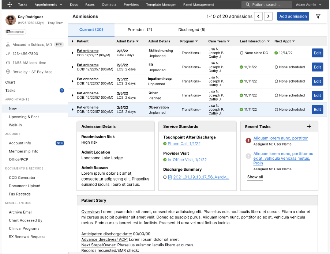Click the New badge beside Account Info
This screenshot has width=330, height=254.
pyautogui.click(x=60, y=143)
